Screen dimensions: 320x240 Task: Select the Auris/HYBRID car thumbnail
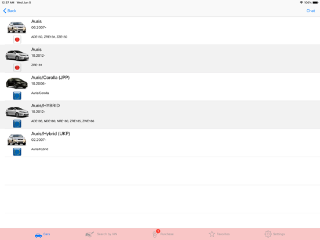(17, 112)
